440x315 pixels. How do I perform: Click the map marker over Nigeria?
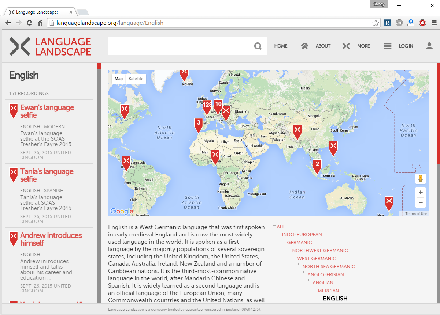tap(215, 157)
